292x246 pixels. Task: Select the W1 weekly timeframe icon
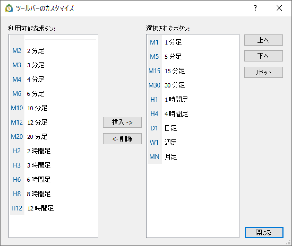point(154,143)
